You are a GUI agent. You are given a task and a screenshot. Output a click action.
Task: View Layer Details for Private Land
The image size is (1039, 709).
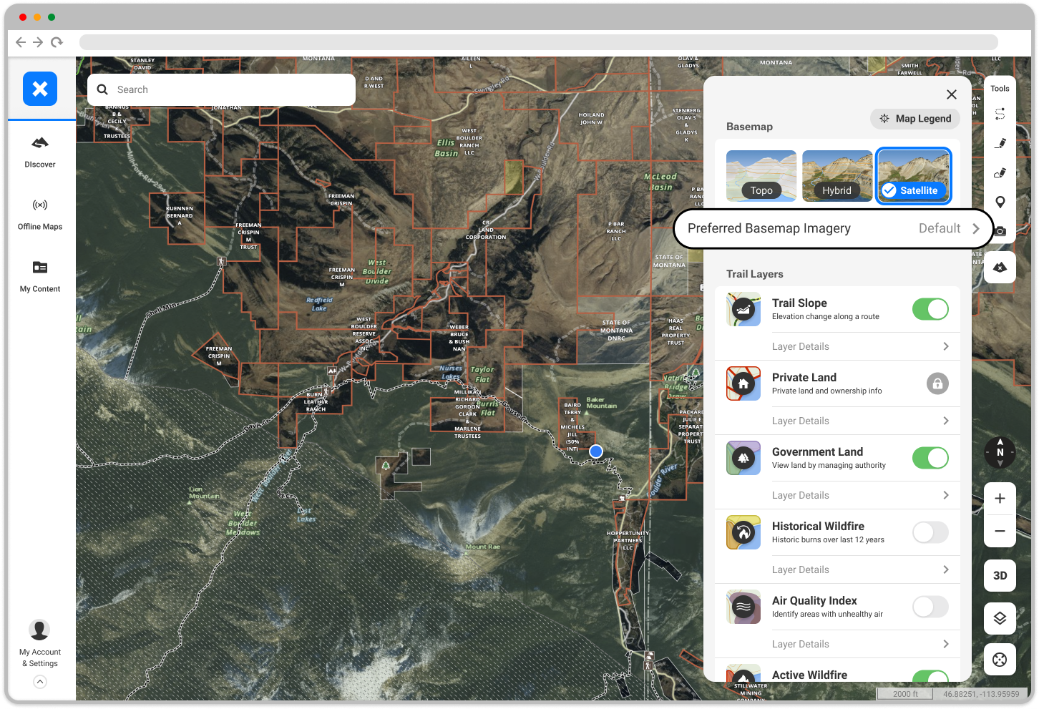coord(859,421)
